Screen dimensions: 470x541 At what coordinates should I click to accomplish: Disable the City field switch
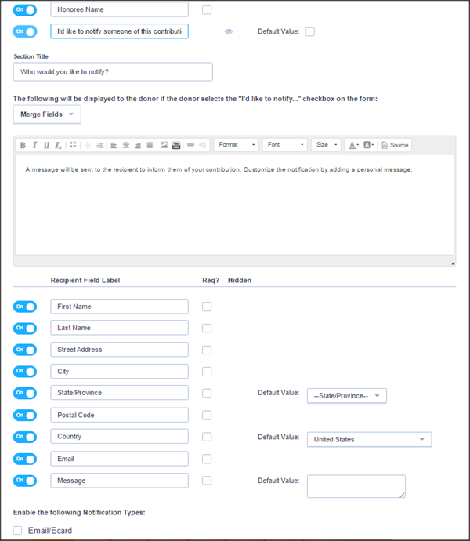tap(25, 371)
